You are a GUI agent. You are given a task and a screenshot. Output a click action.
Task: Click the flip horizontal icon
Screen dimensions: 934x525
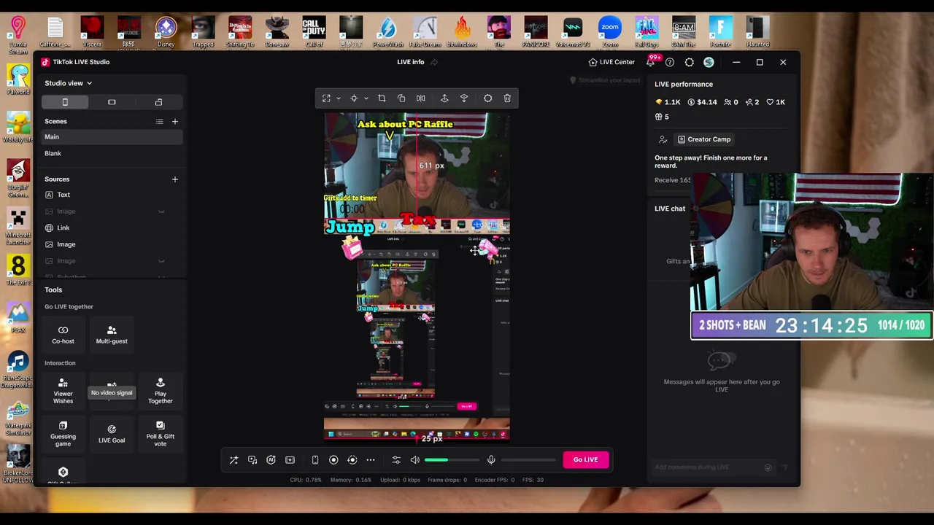point(420,98)
